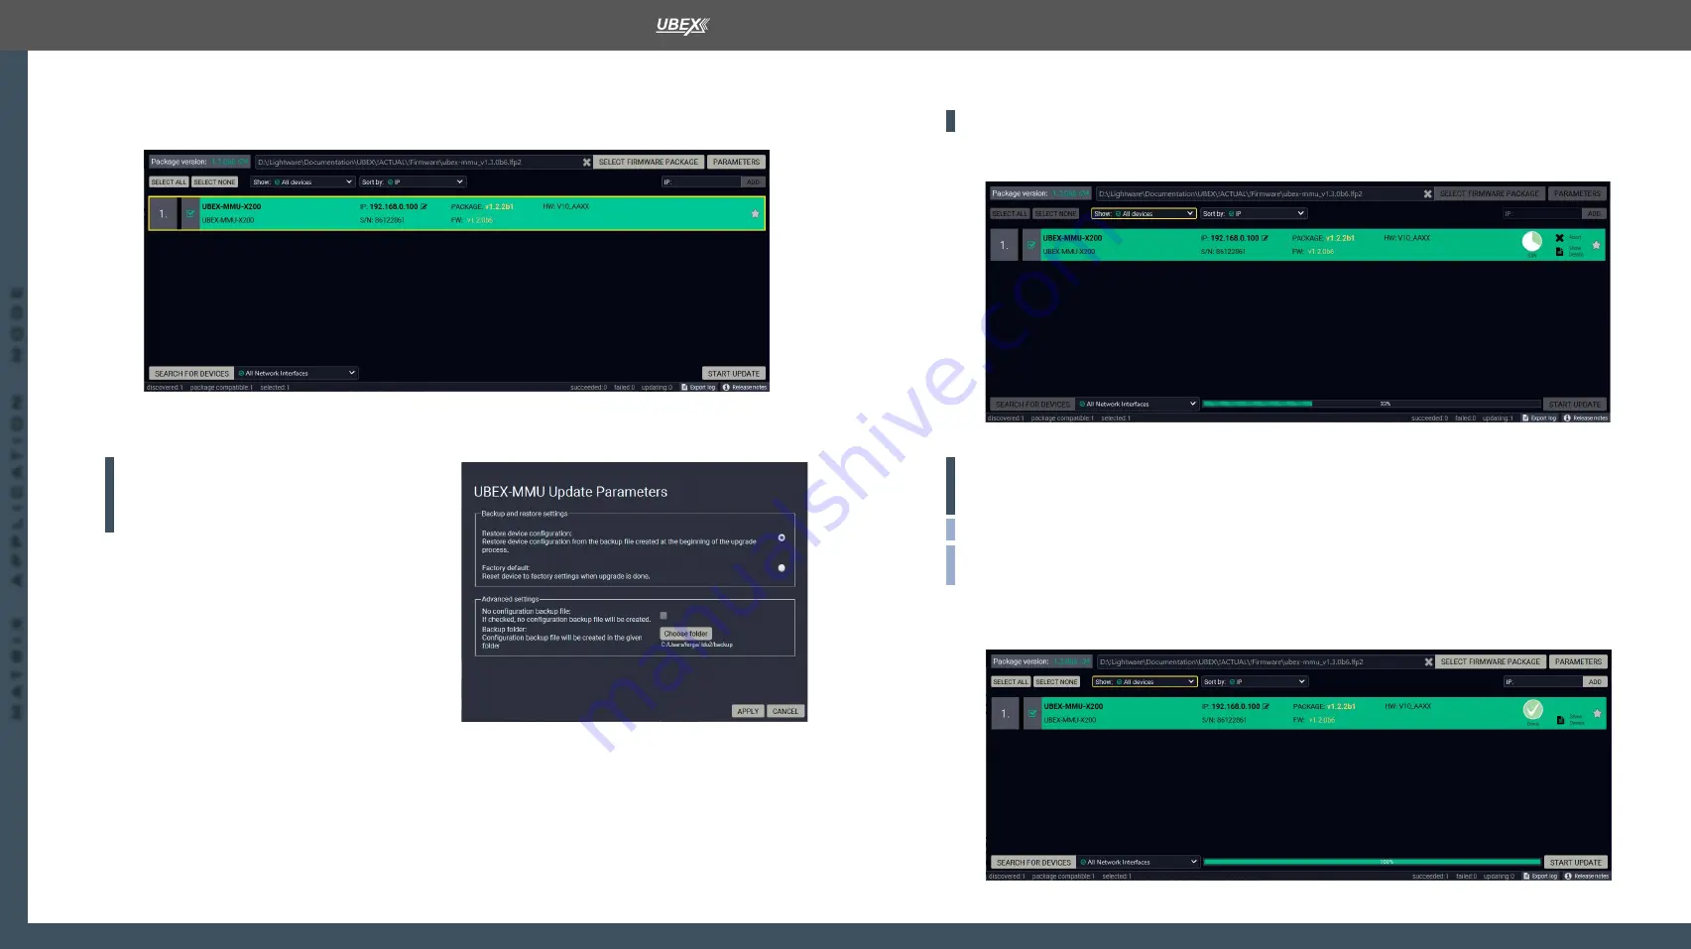Click pie progress indicator in 32% updater row
1691x949 pixels.
point(1532,241)
